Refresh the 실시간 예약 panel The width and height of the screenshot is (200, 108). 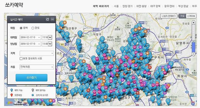(x=47, y=19)
